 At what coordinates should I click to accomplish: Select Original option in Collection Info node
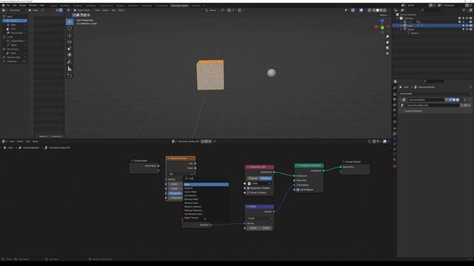(253, 178)
